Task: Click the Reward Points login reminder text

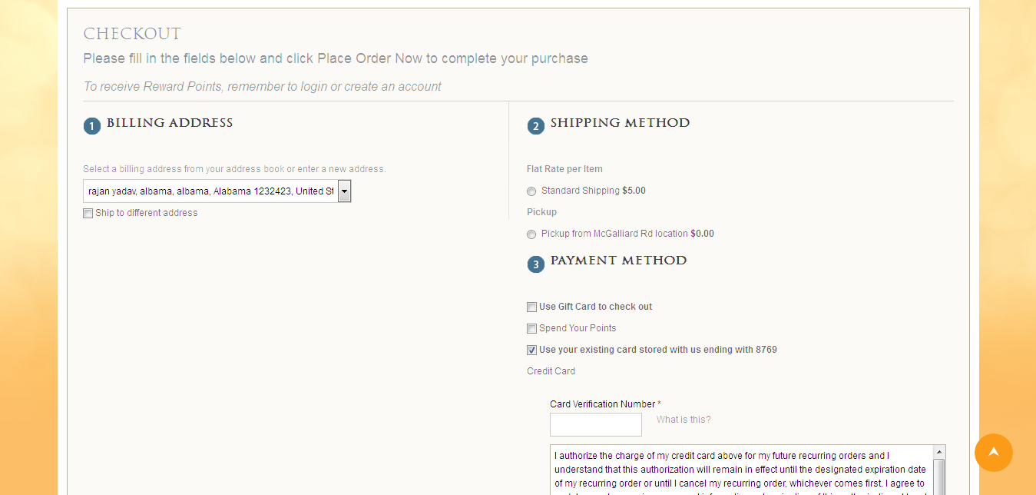Action: click(x=262, y=87)
